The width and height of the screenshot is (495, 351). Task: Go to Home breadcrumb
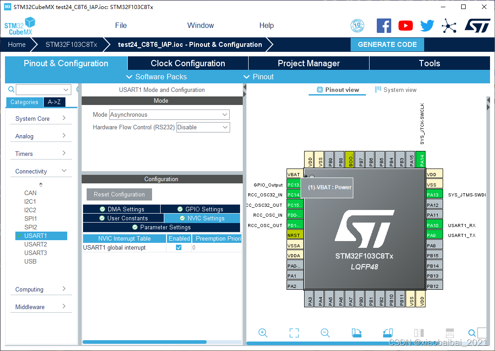coord(17,45)
